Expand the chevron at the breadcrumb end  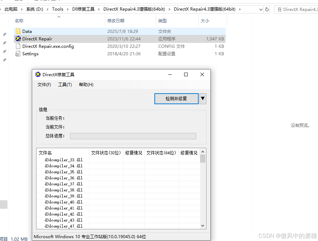pos(240,9)
